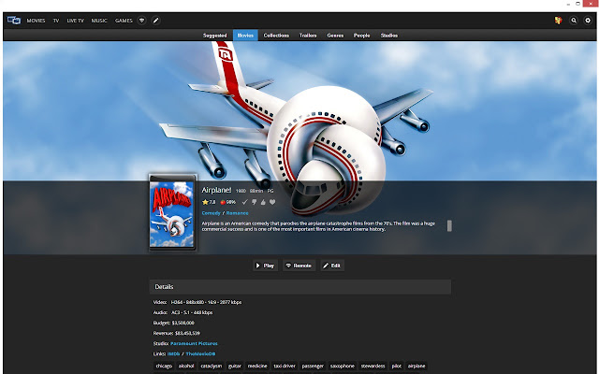The image size is (599, 374).
Task: Open the MOVIES menu in header
Action: point(36,21)
